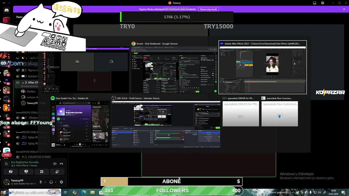Deafen with headphones icon next to Tweezy99
Image resolution: width=349 pixels, height=196 pixels.
[x=51, y=182]
